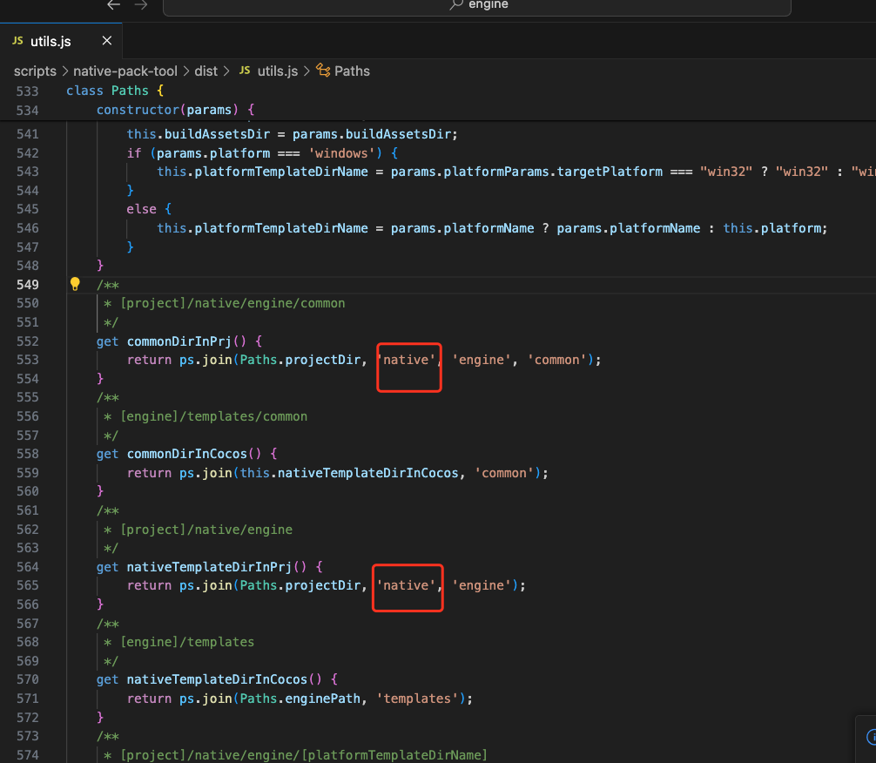Show code actions via the lightbulb icon
This screenshot has width=876, height=763.
point(75,284)
